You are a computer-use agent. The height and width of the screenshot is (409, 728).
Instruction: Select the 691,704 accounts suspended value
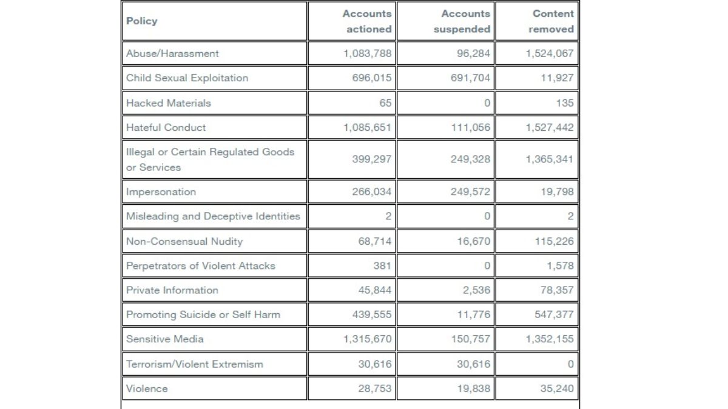coord(467,78)
